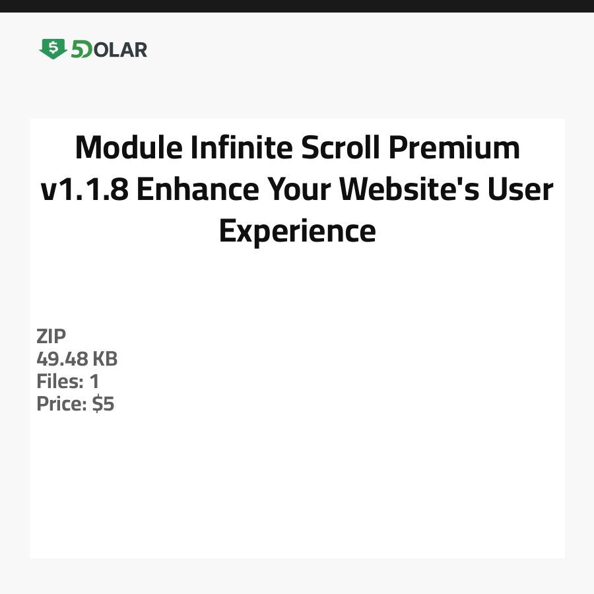Click the 49.48 KB file size
This screenshot has width=594, height=594.
77,359
